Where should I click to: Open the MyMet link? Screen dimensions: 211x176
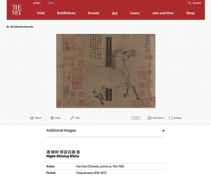point(37,3)
